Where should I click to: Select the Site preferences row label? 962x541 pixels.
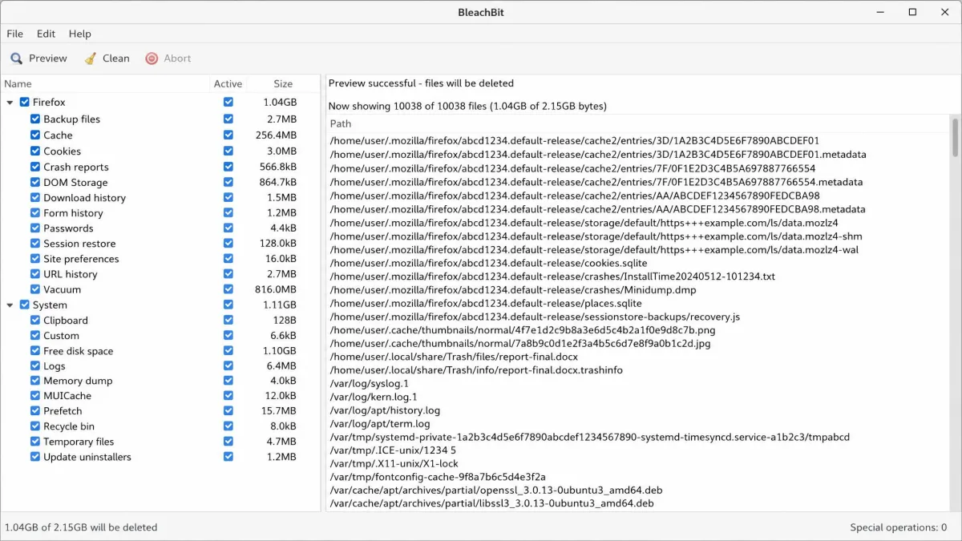click(x=81, y=259)
